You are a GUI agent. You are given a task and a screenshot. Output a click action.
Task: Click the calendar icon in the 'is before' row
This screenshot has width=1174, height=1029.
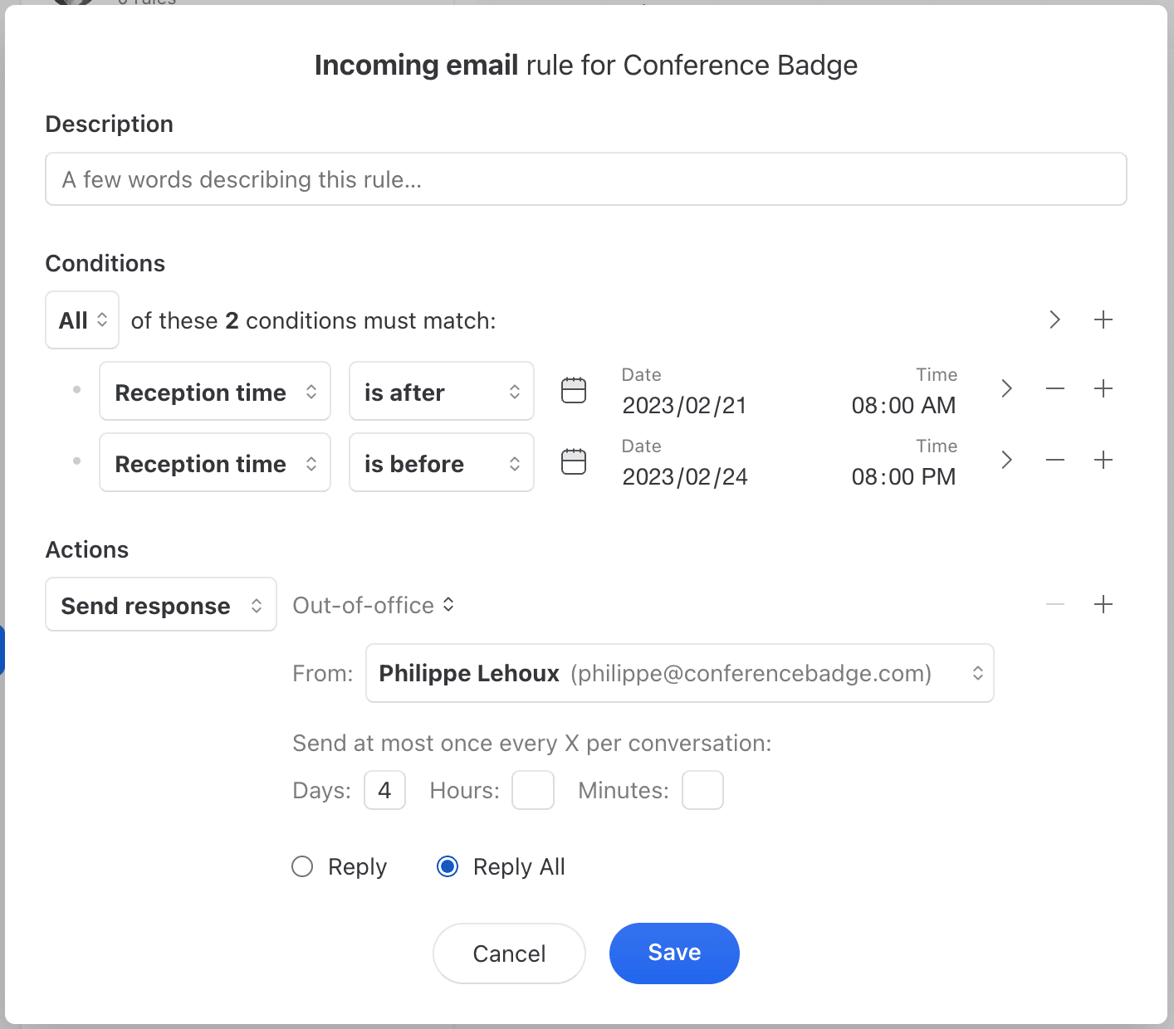574,461
